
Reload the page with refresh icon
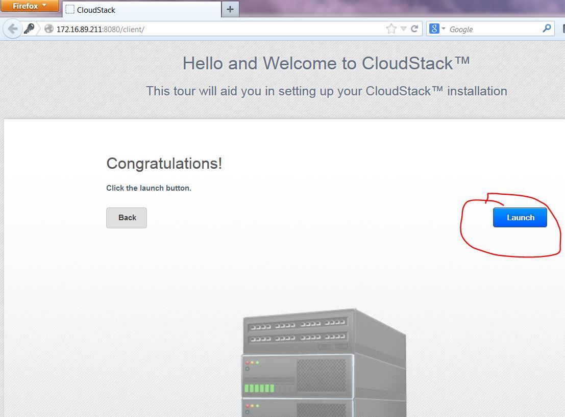point(414,29)
